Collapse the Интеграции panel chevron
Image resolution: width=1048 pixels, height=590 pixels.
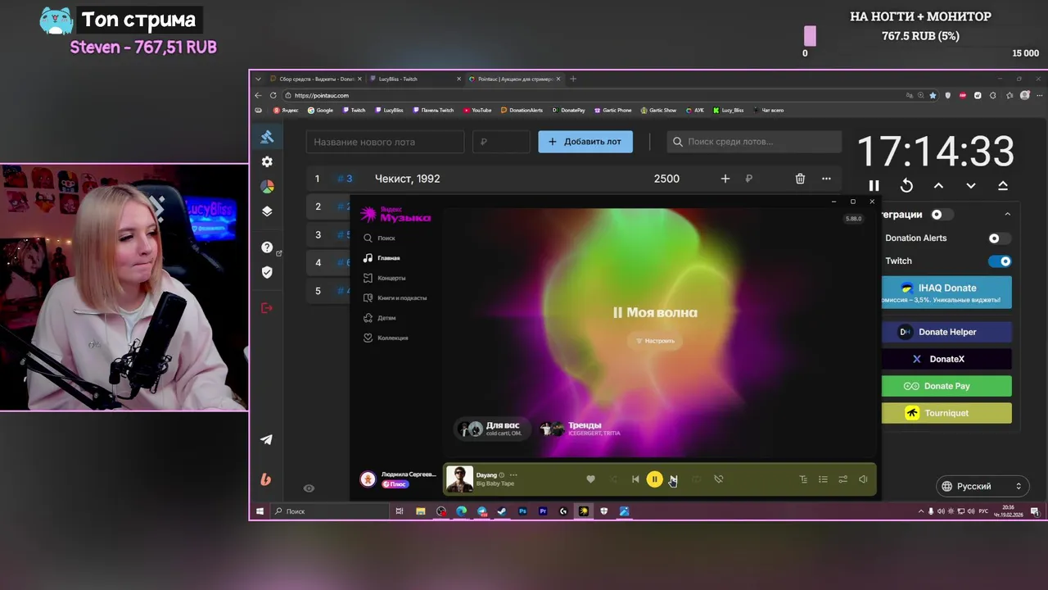tap(1007, 215)
